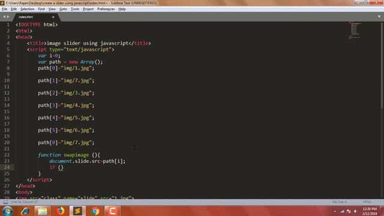
Task: Click the network signal tray icon
Action: tap(342, 211)
